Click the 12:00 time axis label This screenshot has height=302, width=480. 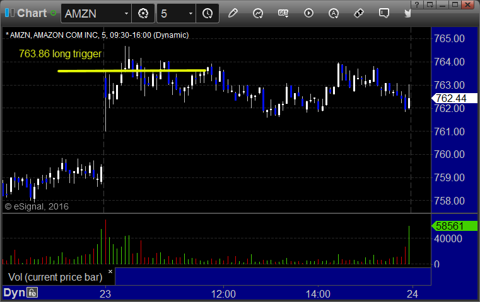[223, 294]
